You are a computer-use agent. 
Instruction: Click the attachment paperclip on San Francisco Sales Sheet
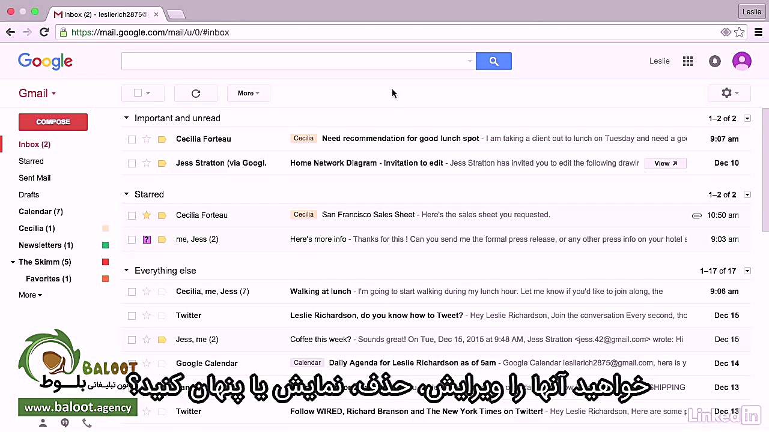tap(697, 215)
